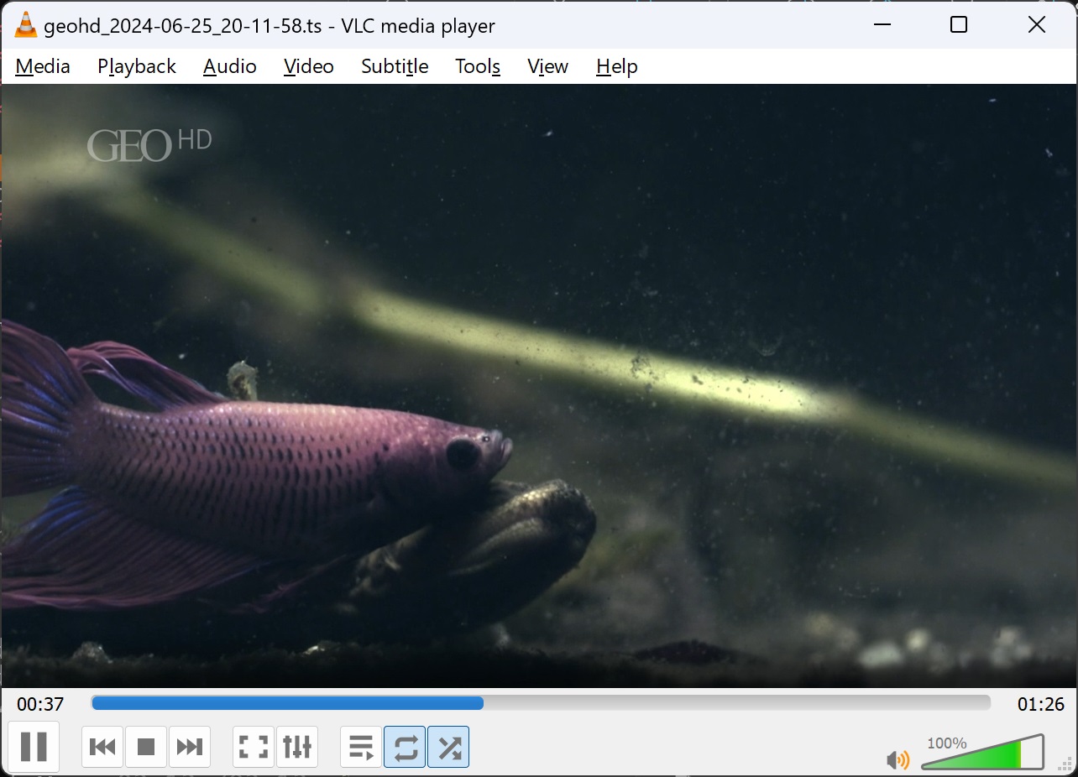Image resolution: width=1078 pixels, height=777 pixels.
Task: Mute audio via the speaker icon
Action: click(x=897, y=759)
